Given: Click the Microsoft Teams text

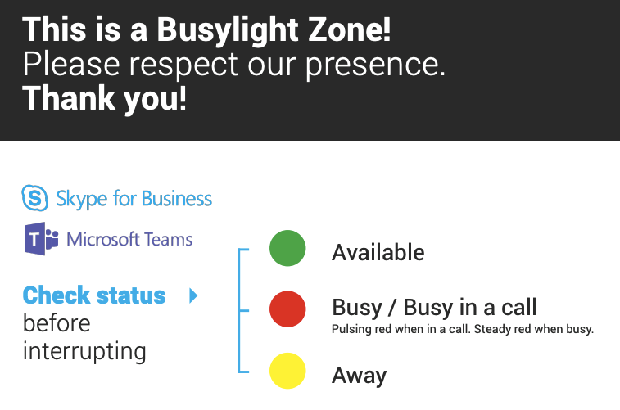Looking at the screenshot, I should tap(129, 239).
